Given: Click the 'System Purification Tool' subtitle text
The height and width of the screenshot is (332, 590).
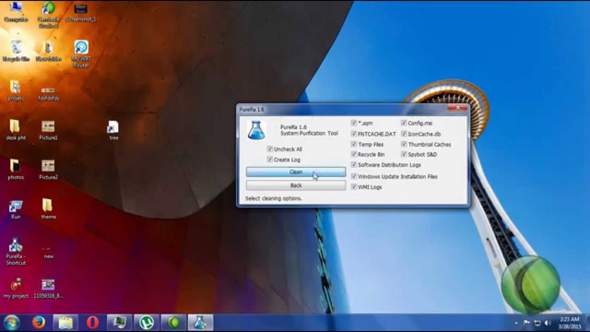Looking at the screenshot, I should point(309,133).
